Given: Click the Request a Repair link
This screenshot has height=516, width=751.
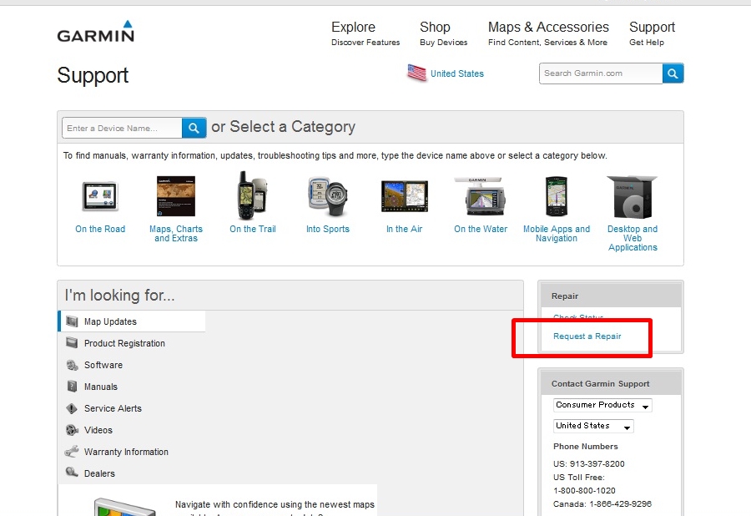Looking at the screenshot, I should click(x=587, y=336).
